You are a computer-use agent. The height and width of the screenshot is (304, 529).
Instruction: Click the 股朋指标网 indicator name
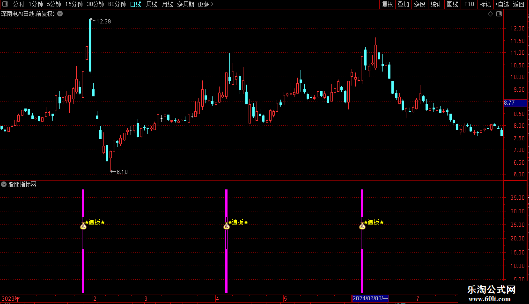(22, 184)
